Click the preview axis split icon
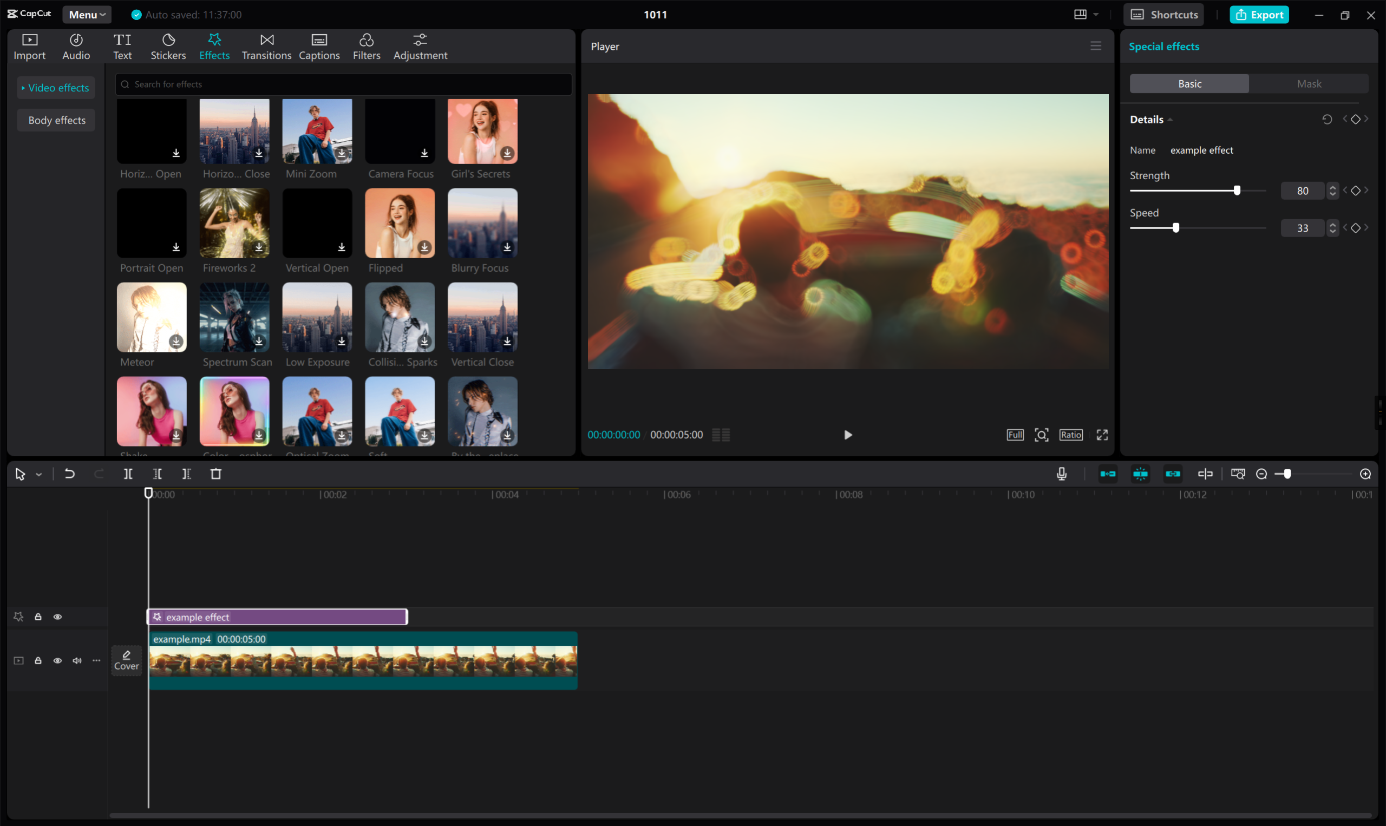 (x=1205, y=474)
